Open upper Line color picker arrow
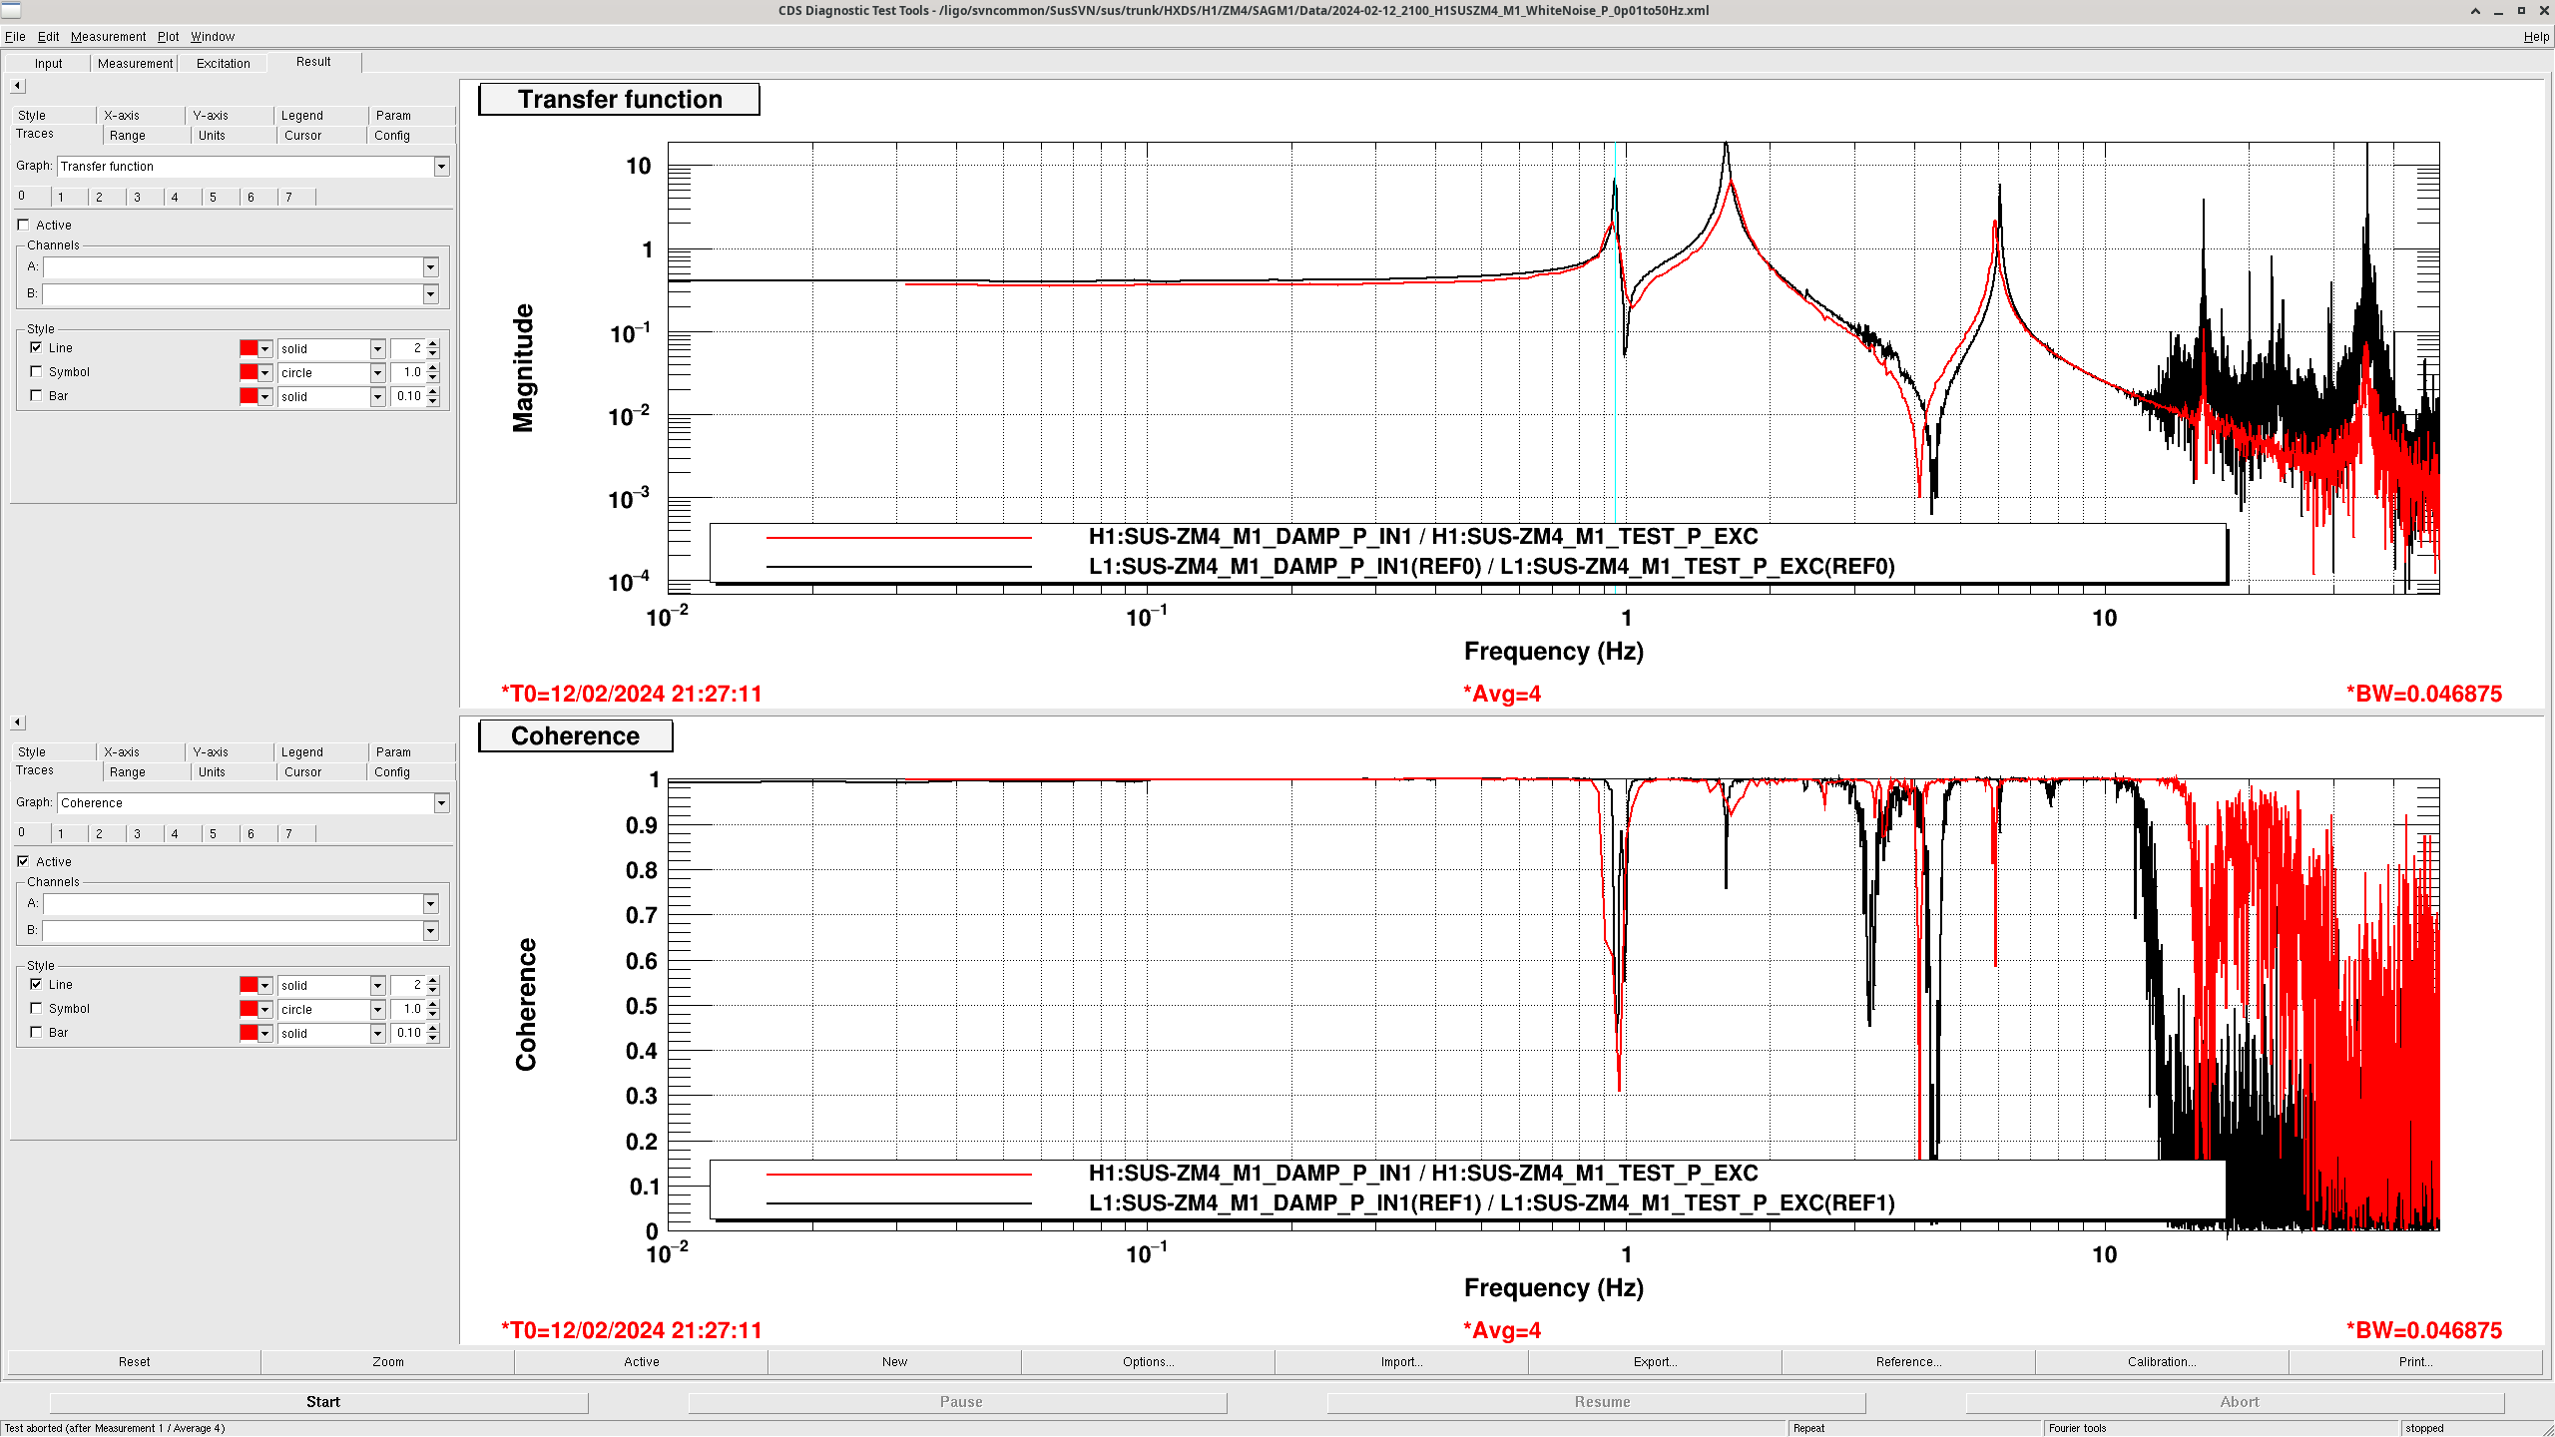Screen dimensions: 2555x1437 pos(265,349)
